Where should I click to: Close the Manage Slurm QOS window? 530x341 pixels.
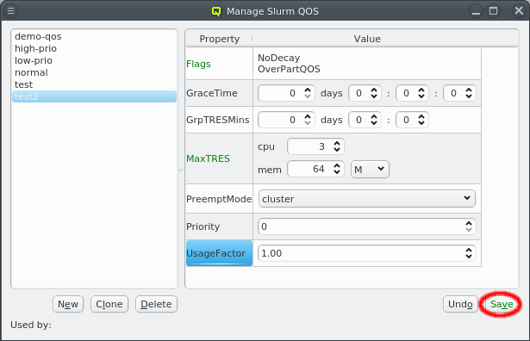519,11
